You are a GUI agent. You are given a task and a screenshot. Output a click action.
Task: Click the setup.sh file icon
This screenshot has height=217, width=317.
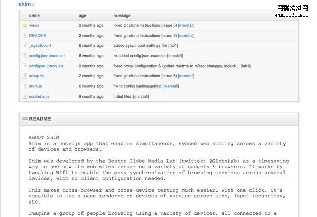(24, 76)
